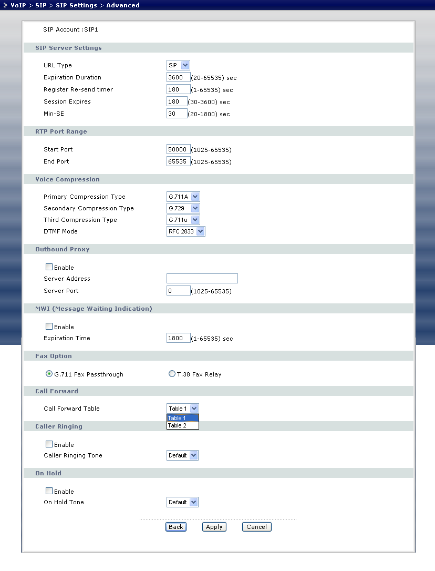This screenshot has width=435, height=571.
Task: Open the URL Type dropdown
Action: (178, 65)
